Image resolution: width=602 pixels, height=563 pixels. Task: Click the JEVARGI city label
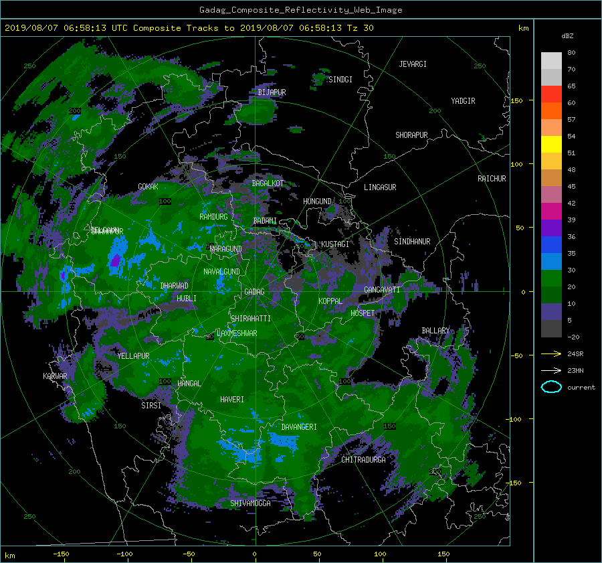coord(413,64)
